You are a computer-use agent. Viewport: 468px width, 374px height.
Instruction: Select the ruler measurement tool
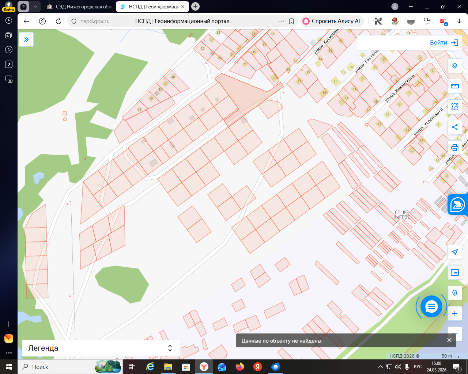(454, 86)
